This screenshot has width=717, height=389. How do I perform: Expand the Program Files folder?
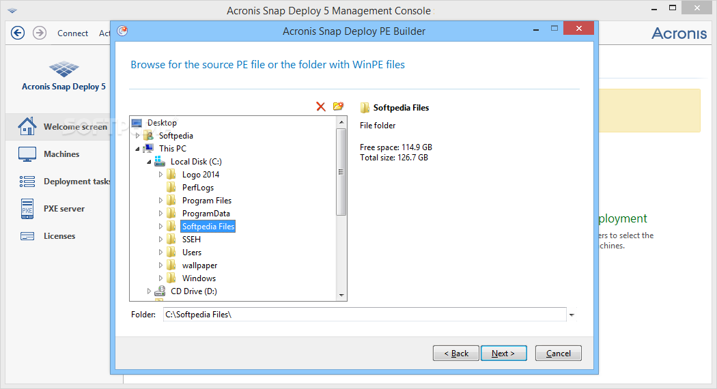[160, 201]
